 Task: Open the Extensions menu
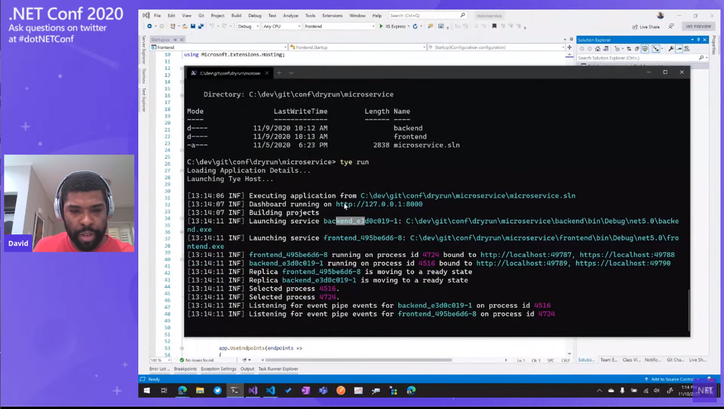(332, 16)
